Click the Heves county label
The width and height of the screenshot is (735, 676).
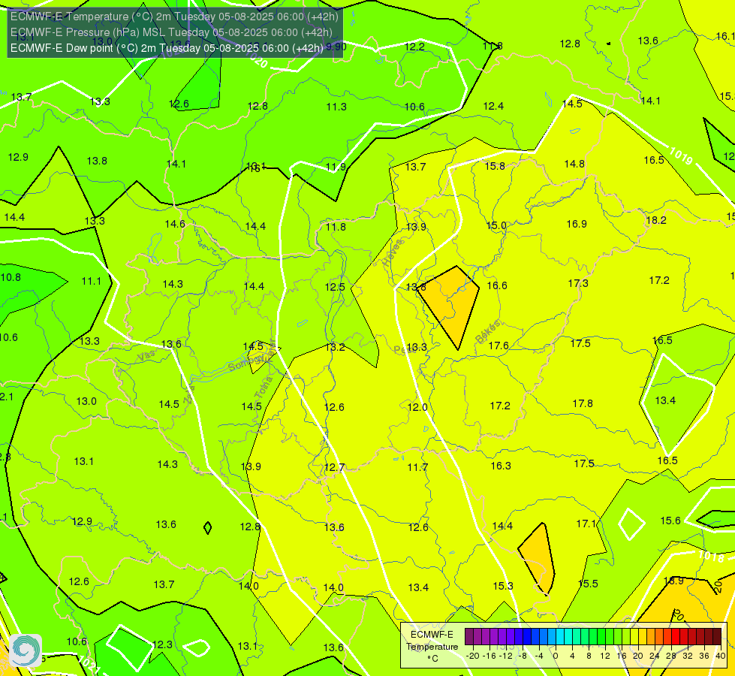tap(393, 252)
